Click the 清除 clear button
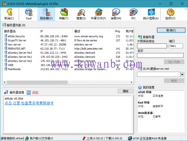The image size is (188, 141). coord(126,91)
